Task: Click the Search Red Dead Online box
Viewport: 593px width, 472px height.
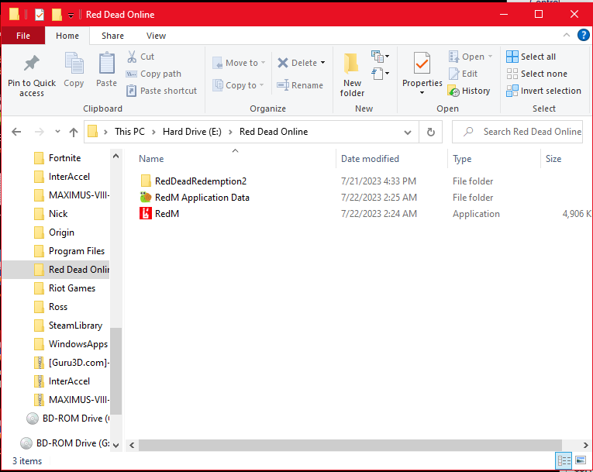Action: [x=517, y=132]
